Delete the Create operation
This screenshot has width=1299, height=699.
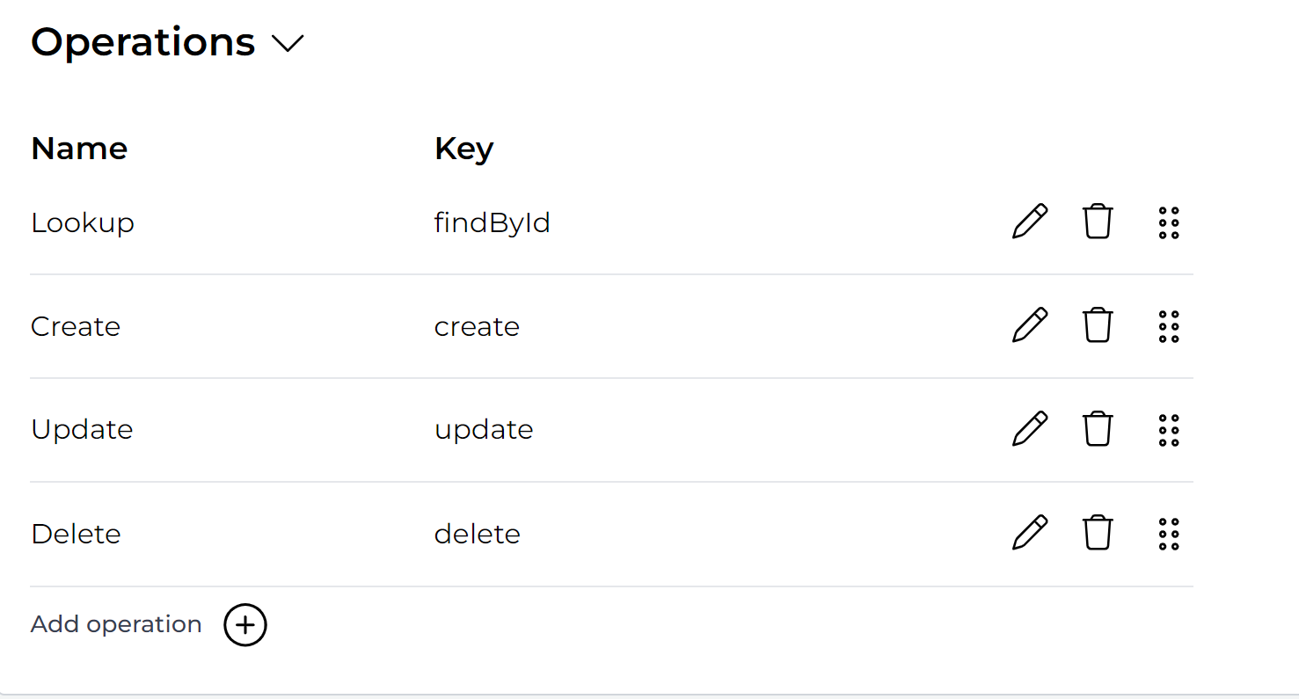(x=1098, y=325)
